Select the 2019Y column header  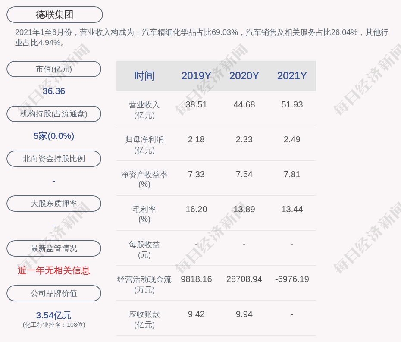[x=196, y=76]
